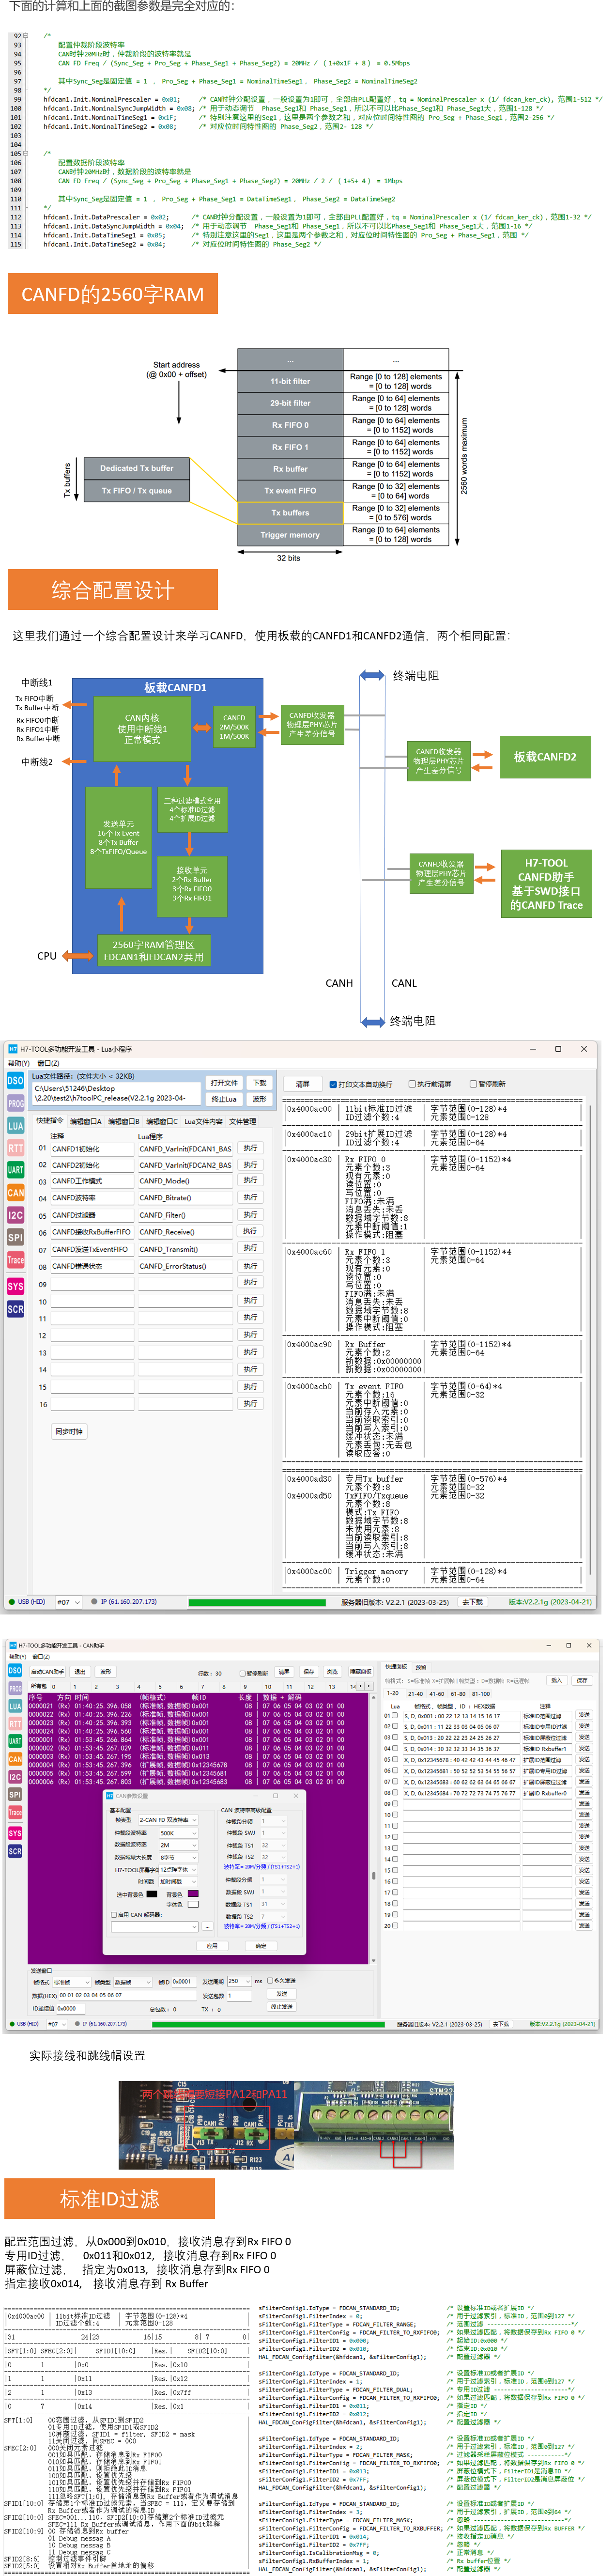
Task: Enable 执行前清屏 checkbox
Action: click(x=412, y=1084)
